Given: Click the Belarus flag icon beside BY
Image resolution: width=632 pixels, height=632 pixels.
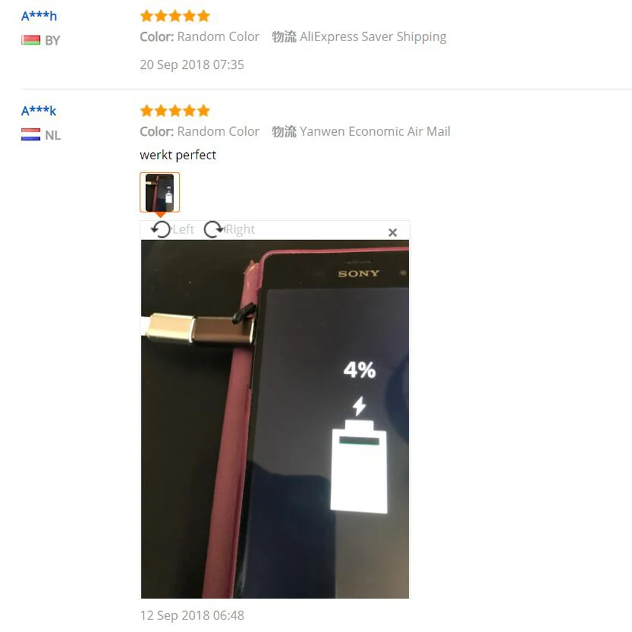Looking at the screenshot, I should tap(30, 40).
